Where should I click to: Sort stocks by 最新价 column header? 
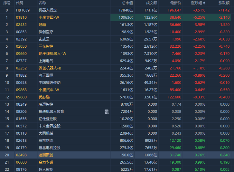tap(176, 3)
